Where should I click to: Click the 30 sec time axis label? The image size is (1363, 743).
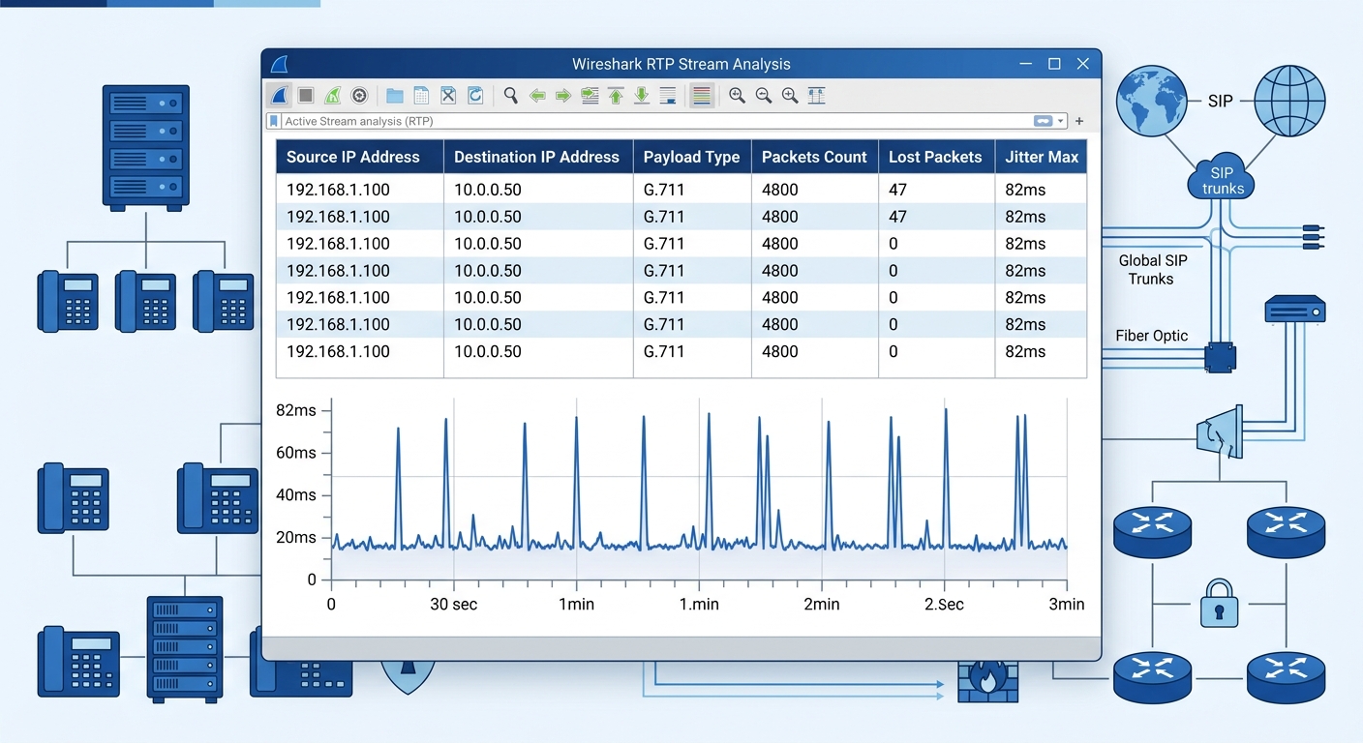pyautogui.click(x=454, y=604)
